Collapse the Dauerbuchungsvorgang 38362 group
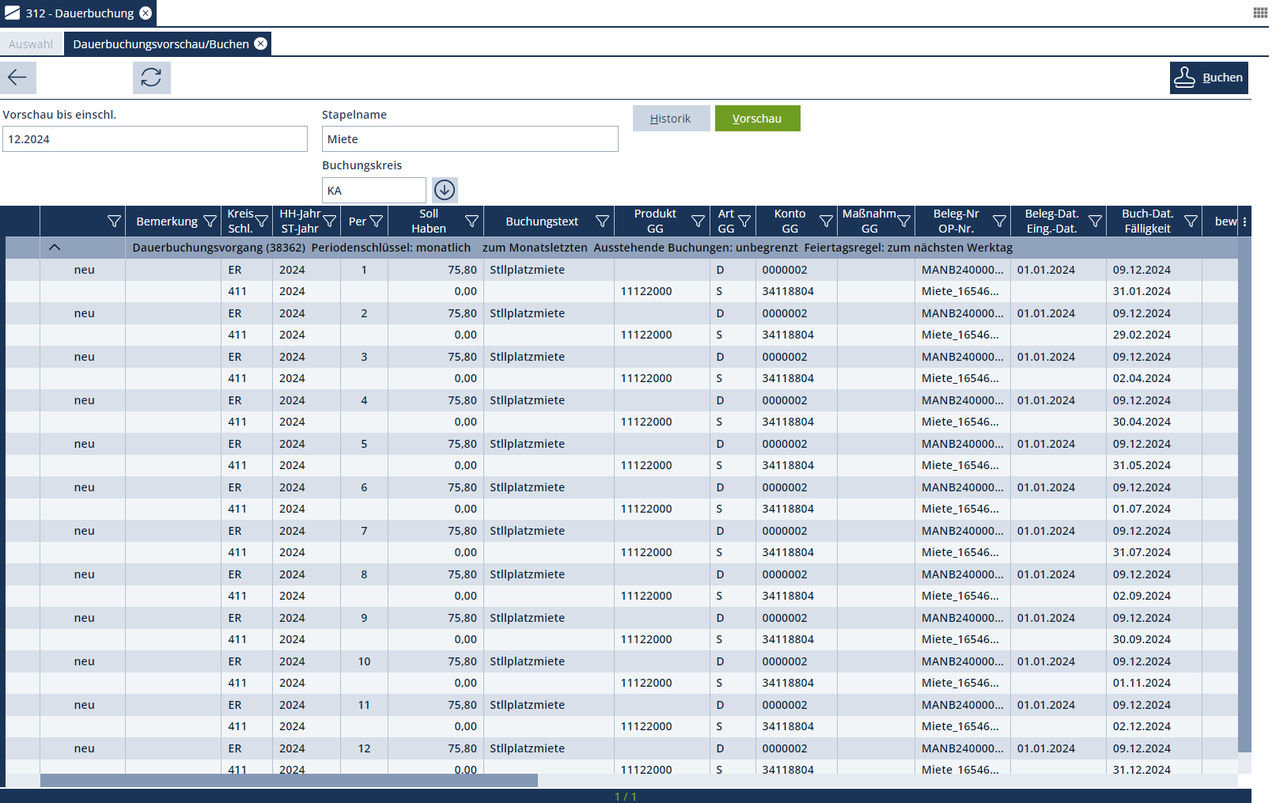Viewport: 1276px width, 803px height. click(55, 248)
